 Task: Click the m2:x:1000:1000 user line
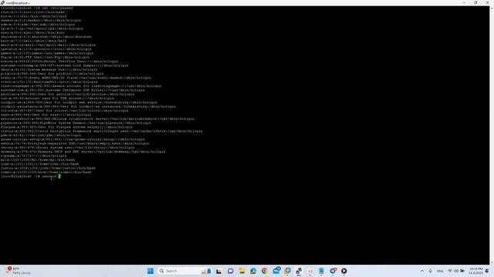point(38,159)
